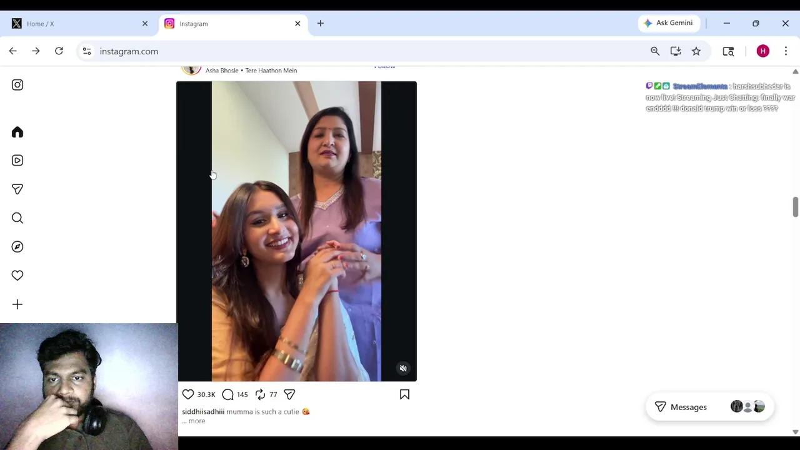Bookmark this page star icon
Screen dimensions: 800x450
(x=696, y=51)
